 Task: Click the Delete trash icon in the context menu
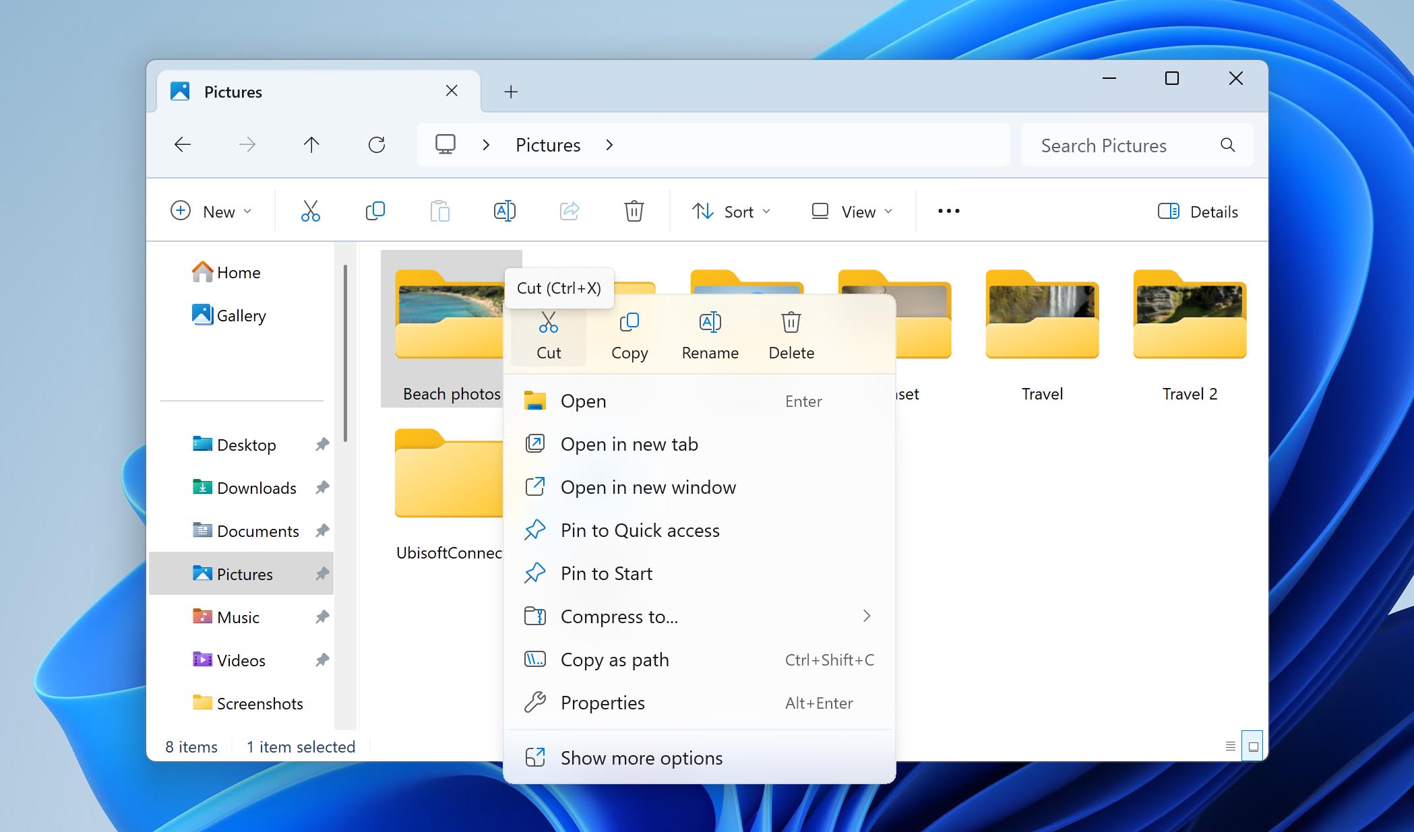[x=791, y=323]
